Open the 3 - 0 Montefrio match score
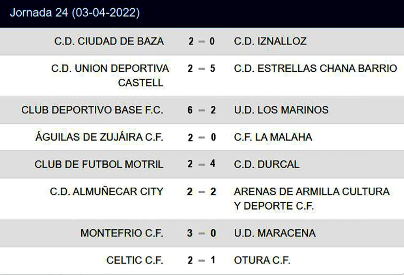 pos(202,233)
